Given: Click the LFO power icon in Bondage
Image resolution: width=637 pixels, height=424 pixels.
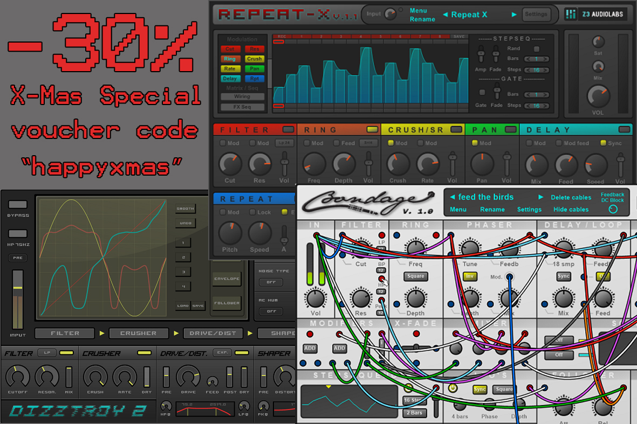Looking at the screenshot, I should click(x=453, y=388).
